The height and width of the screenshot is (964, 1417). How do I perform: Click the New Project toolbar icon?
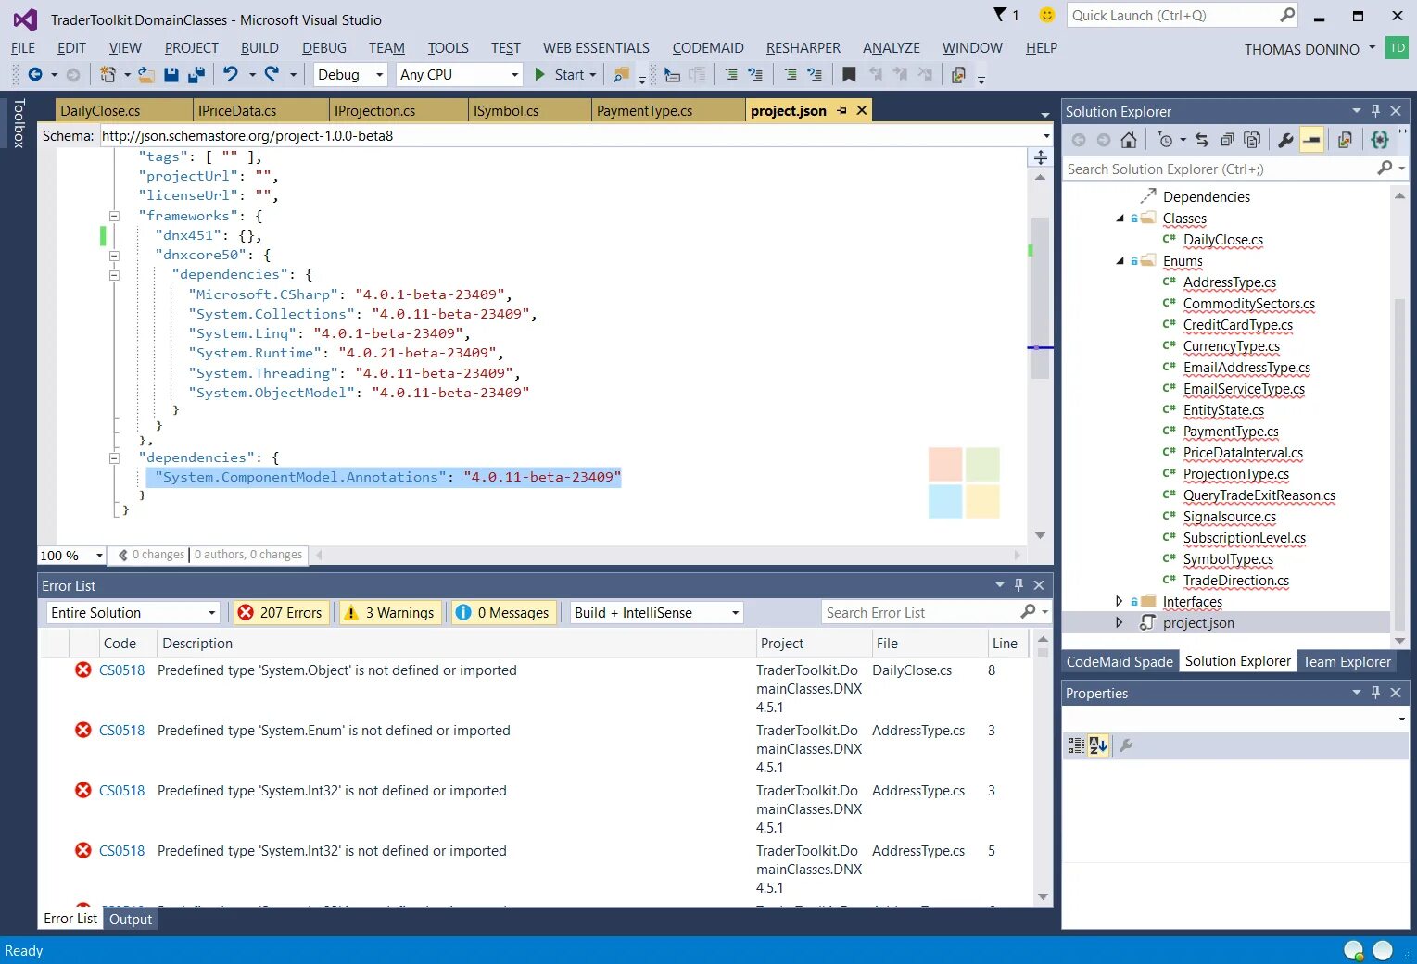[x=108, y=75]
